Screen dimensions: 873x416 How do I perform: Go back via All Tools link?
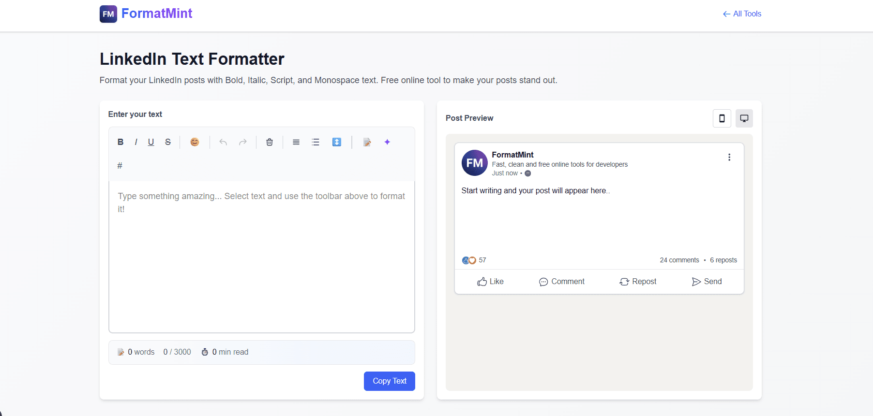742,14
